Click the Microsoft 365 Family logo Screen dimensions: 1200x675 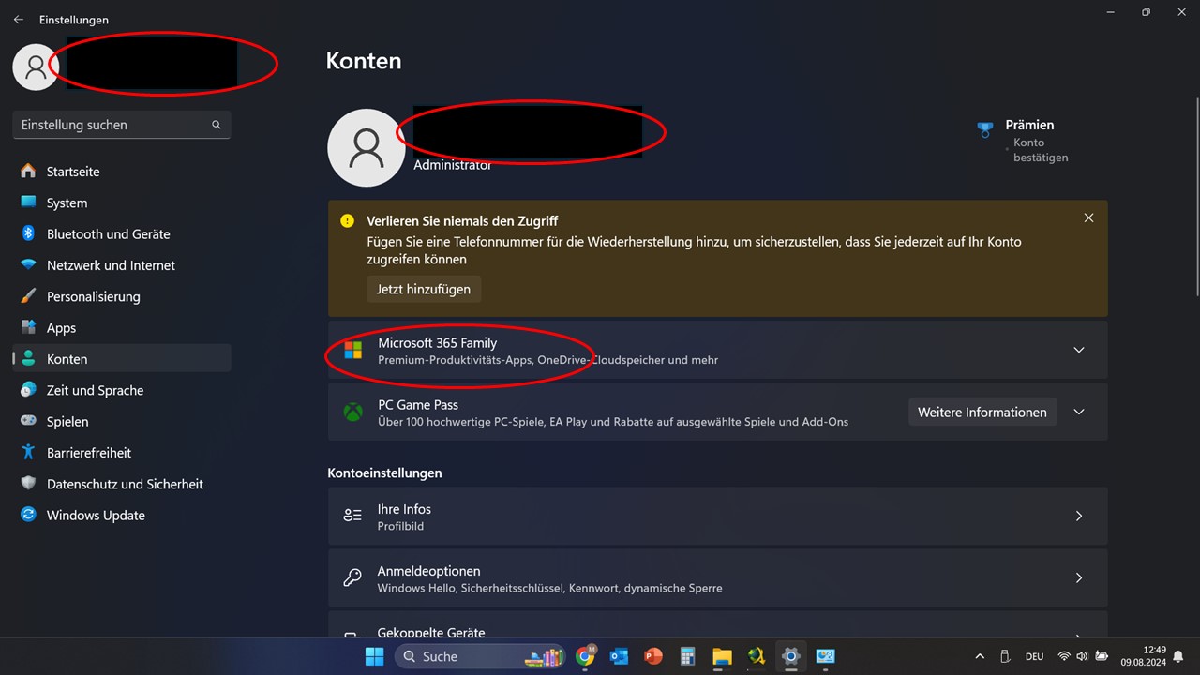[x=352, y=350]
